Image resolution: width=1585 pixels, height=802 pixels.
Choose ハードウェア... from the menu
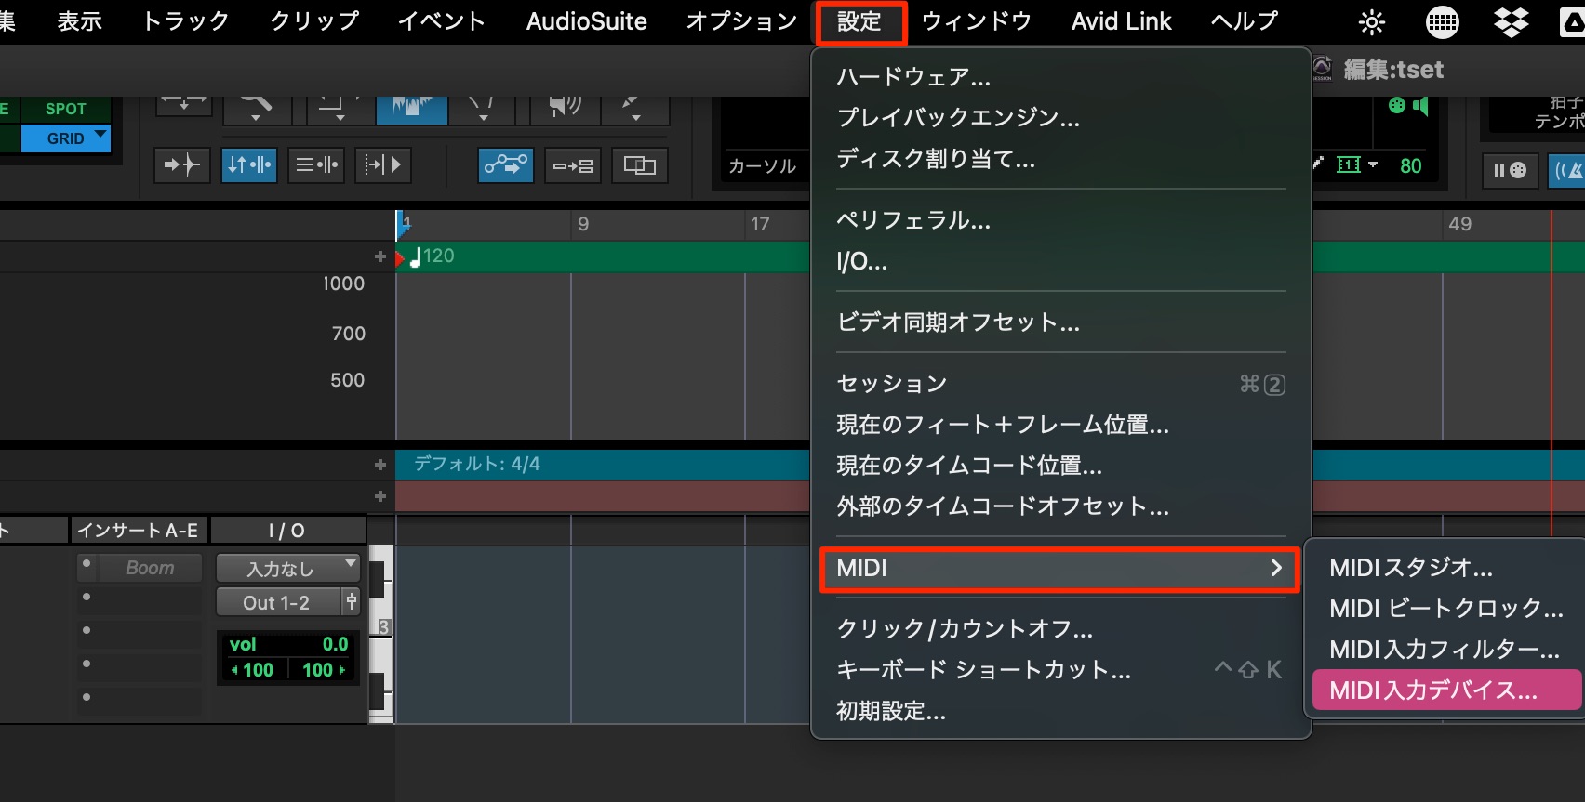point(1061,76)
